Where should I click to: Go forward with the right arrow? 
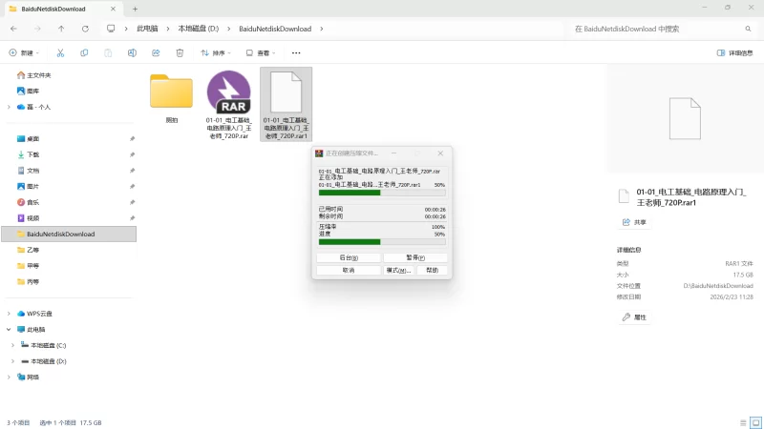click(x=37, y=29)
